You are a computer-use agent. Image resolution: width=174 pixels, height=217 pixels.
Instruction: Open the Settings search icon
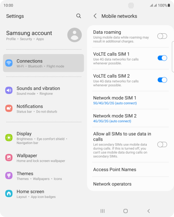coord(78,16)
